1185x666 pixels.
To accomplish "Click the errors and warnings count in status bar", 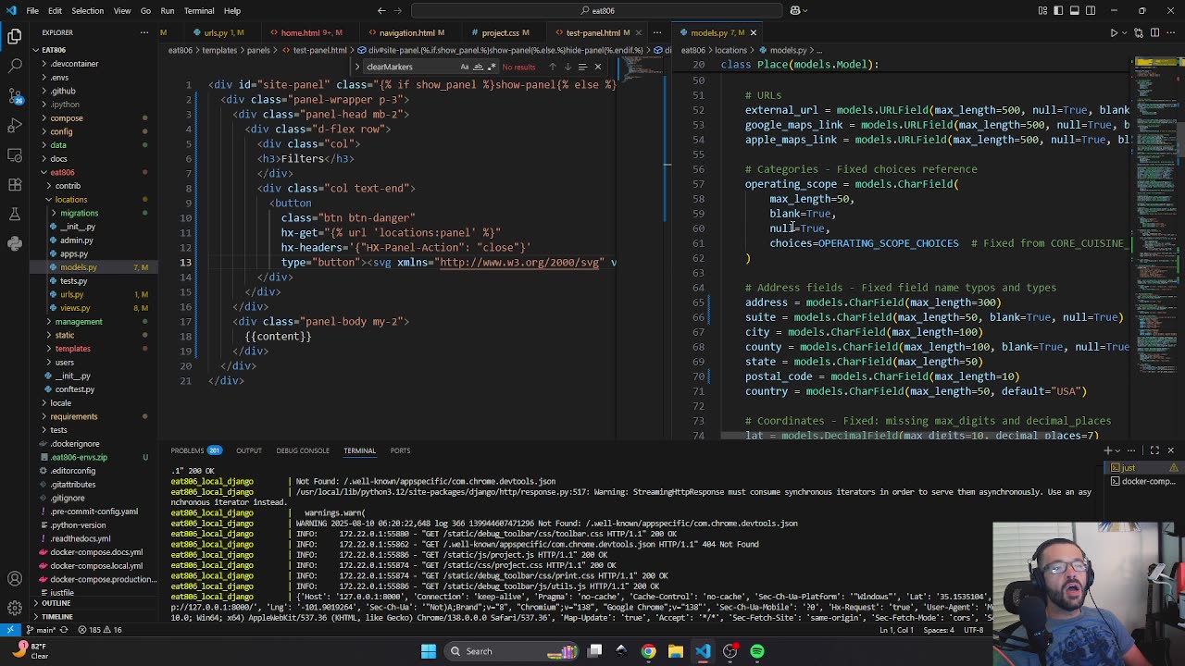I will pos(100,630).
